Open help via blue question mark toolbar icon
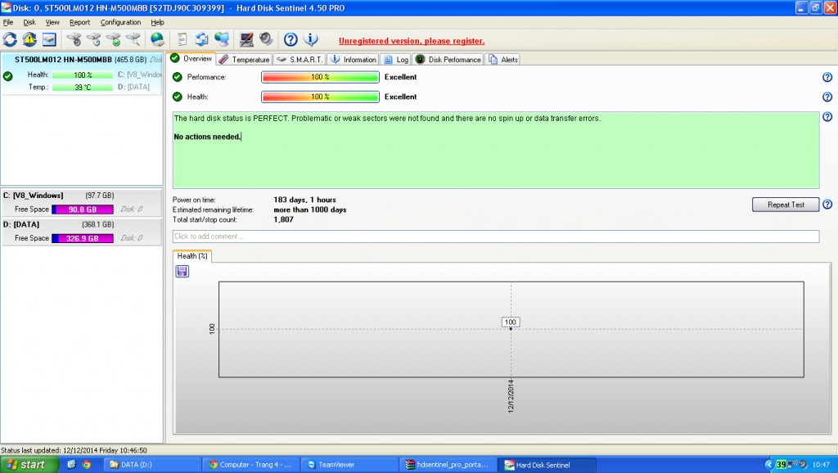The height and width of the screenshot is (473, 838). tap(290, 39)
